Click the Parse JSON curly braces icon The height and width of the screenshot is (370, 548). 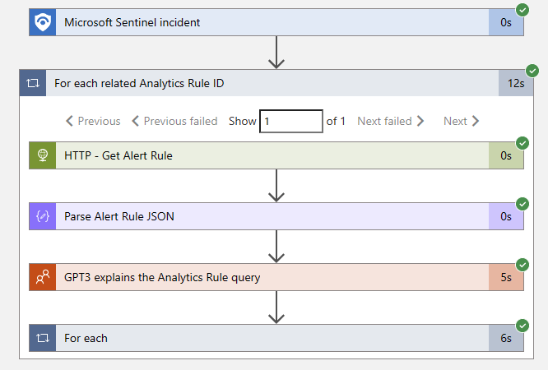[42, 216]
